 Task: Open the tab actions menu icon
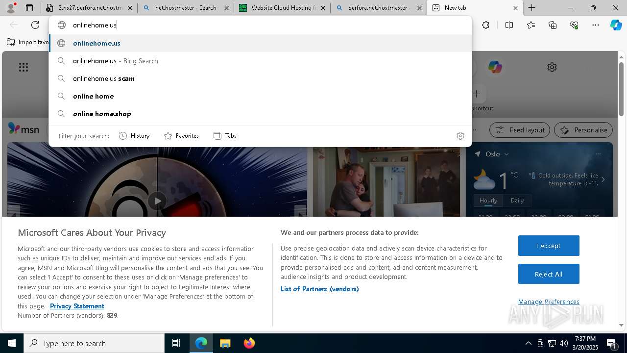coord(29,8)
